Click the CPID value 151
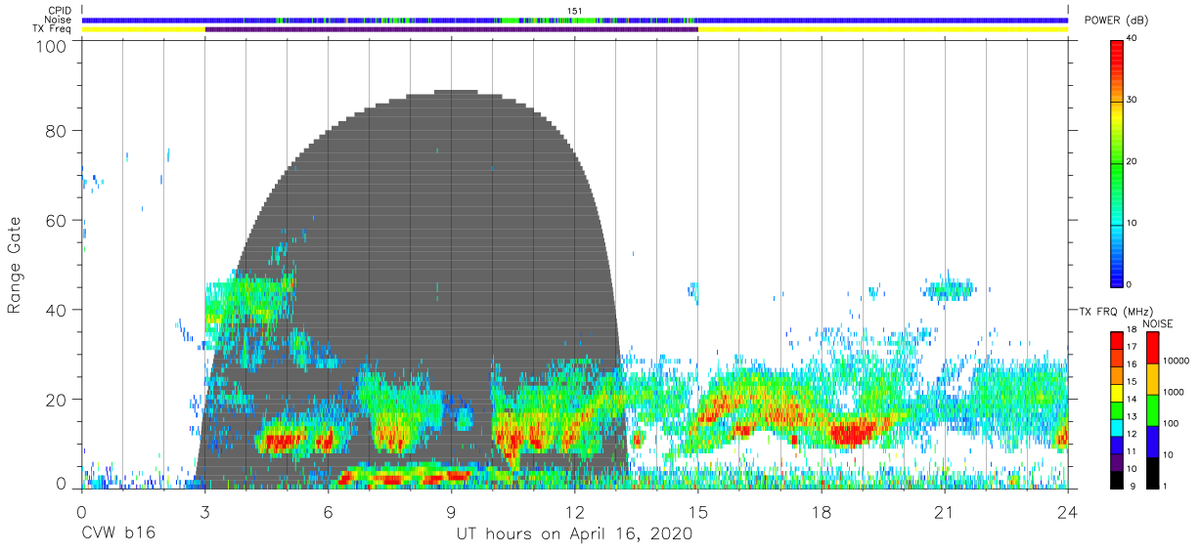This screenshot has height=554, width=1201. coord(574,11)
